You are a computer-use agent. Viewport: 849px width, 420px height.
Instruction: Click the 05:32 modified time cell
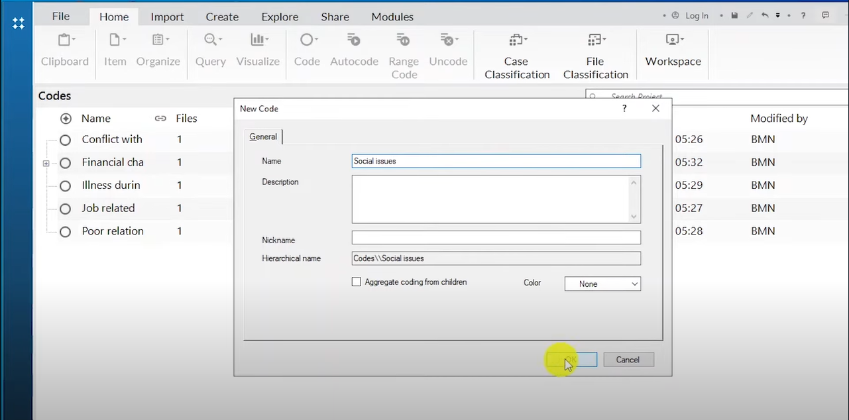(x=689, y=162)
